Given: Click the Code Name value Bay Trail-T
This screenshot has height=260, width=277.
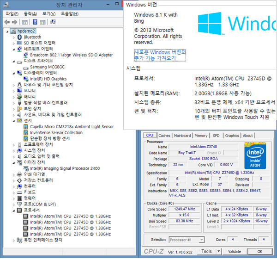Looking at the screenshot, I should click(187, 153).
